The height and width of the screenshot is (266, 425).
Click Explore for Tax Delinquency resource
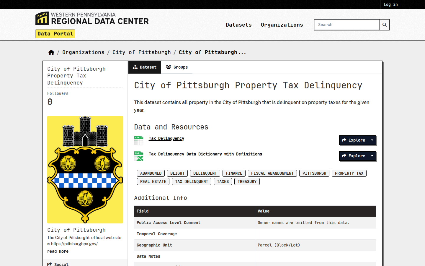pos(354,140)
